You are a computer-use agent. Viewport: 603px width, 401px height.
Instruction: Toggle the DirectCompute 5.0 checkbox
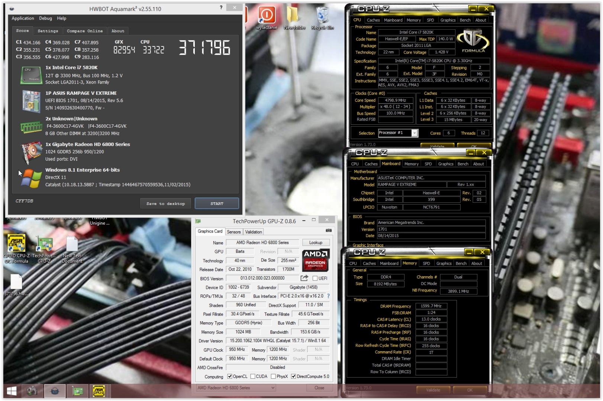(x=294, y=376)
